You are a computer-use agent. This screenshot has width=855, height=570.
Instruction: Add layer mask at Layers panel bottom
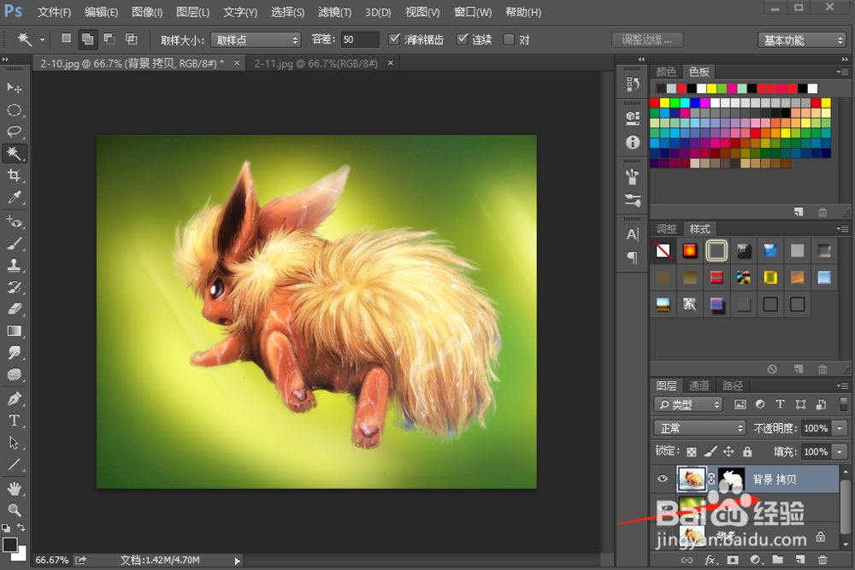point(733,560)
